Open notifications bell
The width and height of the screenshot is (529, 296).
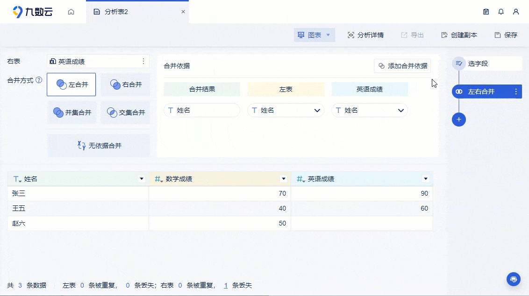pyautogui.click(x=501, y=12)
